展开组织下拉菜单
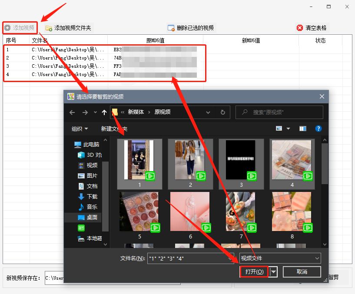Viewport: 355px width, 294px height. [x=80, y=128]
